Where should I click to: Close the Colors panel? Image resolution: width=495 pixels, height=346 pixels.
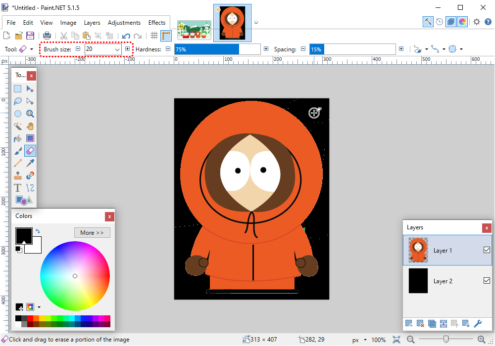coord(109,216)
